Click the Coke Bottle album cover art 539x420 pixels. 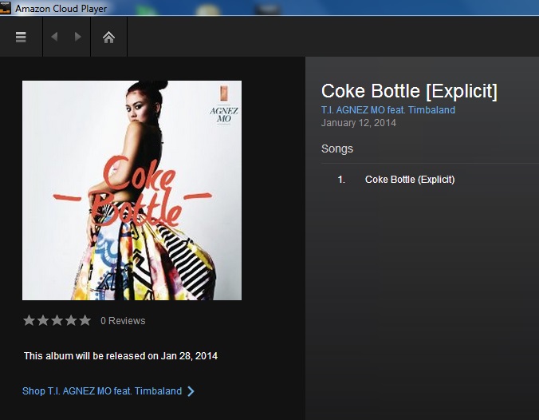[x=132, y=190]
